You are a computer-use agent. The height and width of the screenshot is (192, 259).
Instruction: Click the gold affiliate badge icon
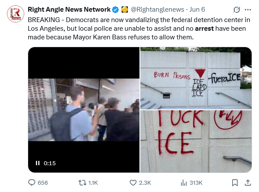click(125, 10)
